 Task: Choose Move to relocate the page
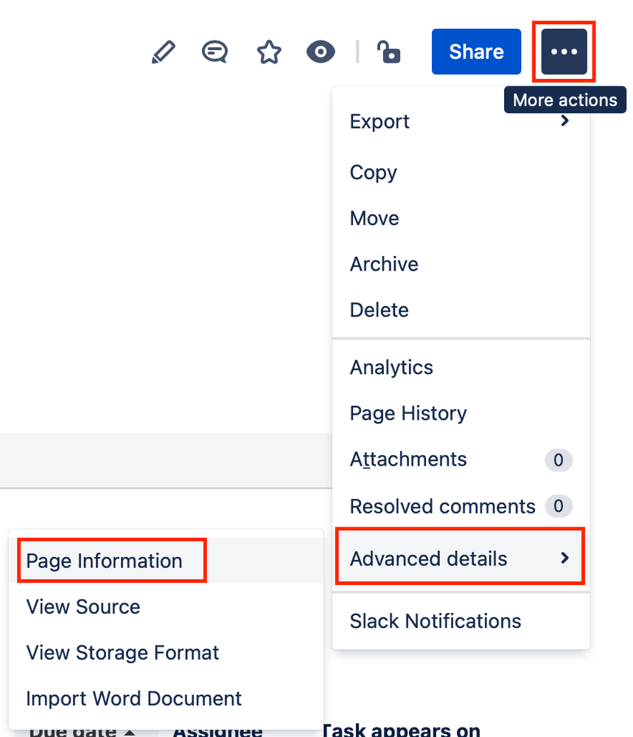(374, 218)
